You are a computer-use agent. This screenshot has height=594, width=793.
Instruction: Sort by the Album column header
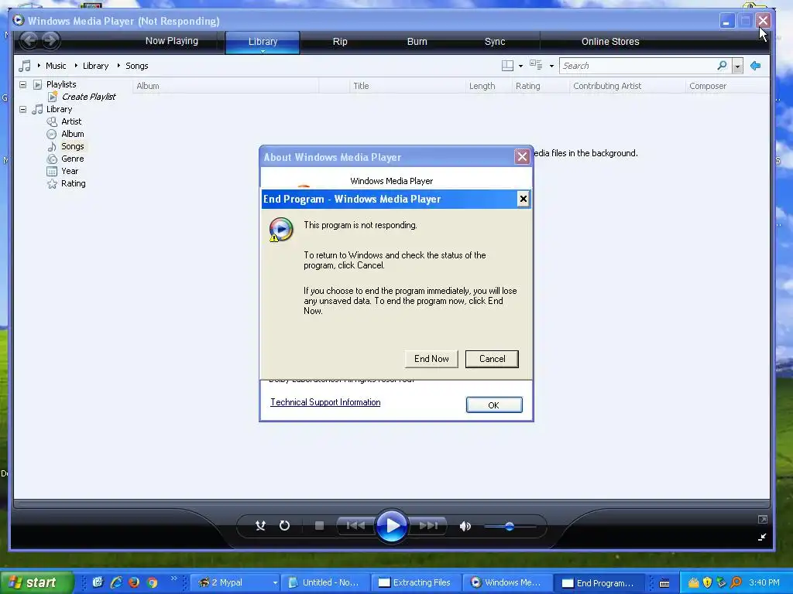pyautogui.click(x=226, y=86)
